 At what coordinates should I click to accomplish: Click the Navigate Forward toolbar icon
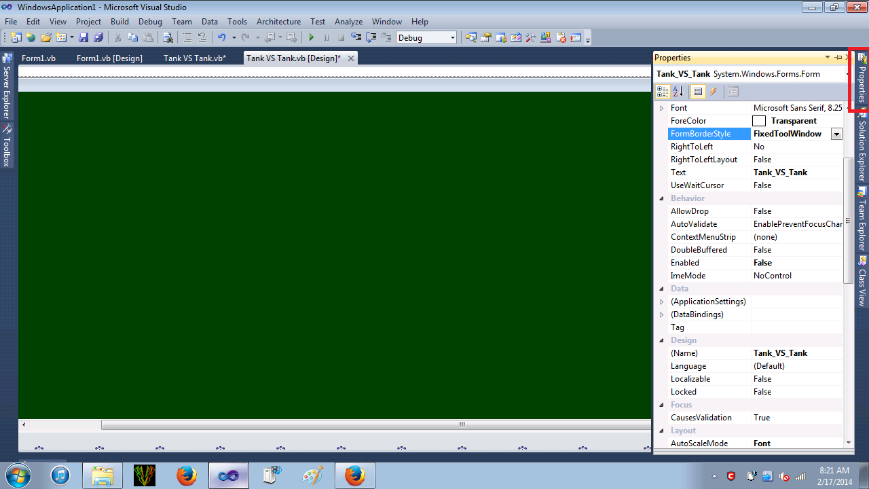(291, 38)
